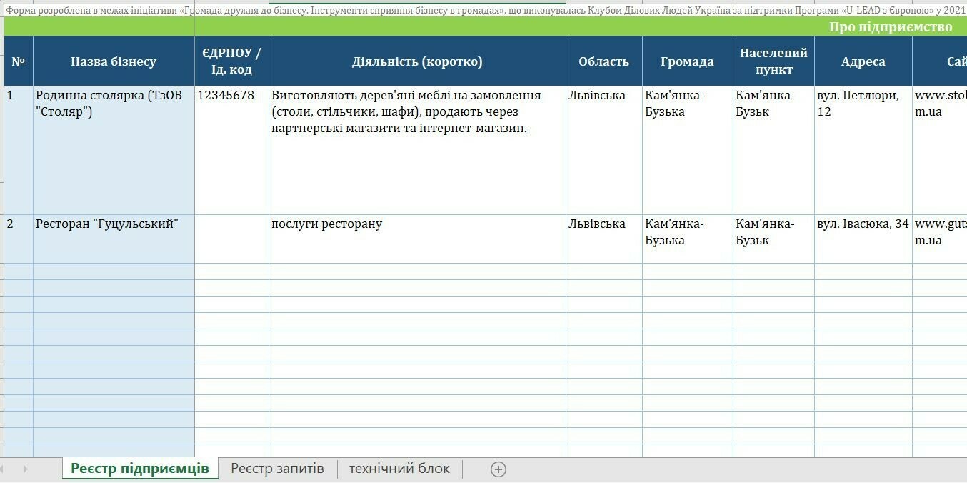
Task: Open the технічний блок sheet tab
Action: click(x=399, y=469)
